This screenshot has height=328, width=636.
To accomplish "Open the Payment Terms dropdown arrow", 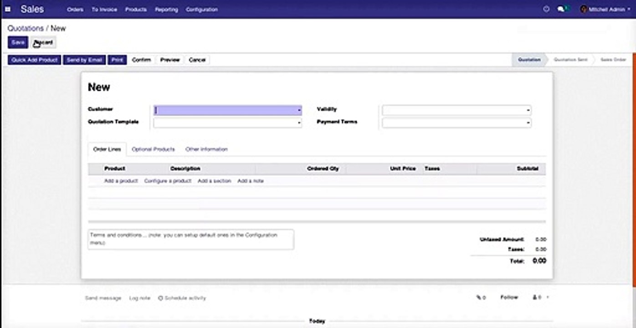I will point(528,123).
